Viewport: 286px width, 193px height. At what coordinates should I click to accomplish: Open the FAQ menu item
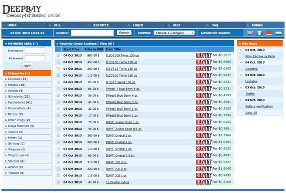point(215,25)
